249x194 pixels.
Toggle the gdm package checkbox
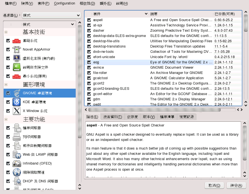coord(89,99)
